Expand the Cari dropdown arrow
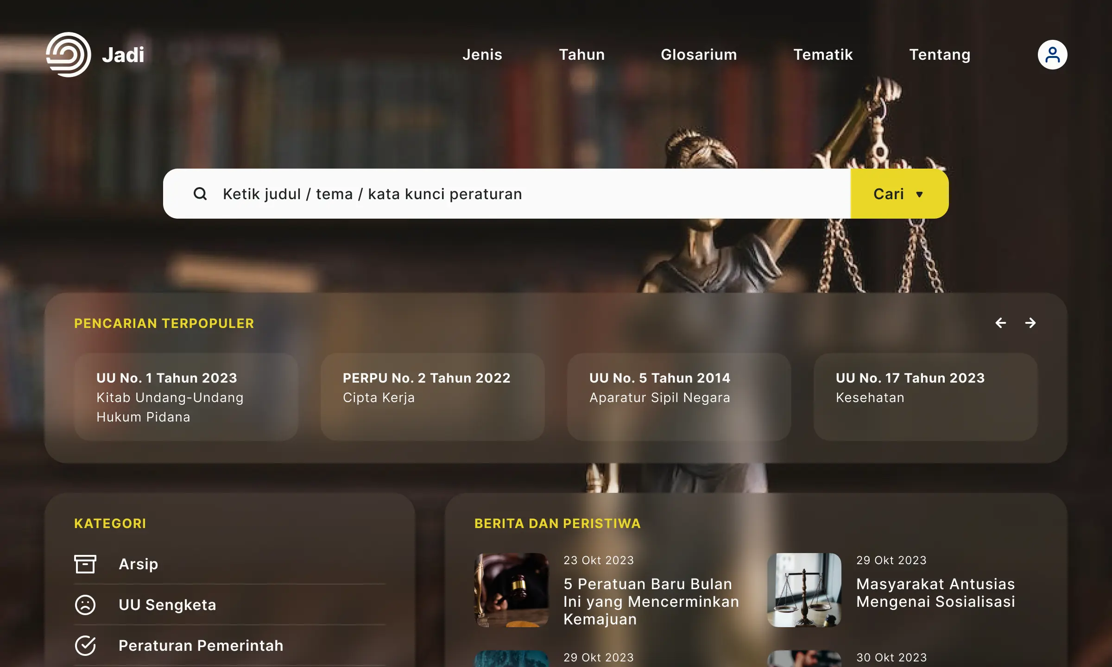This screenshot has width=1112, height=667. 920,194
